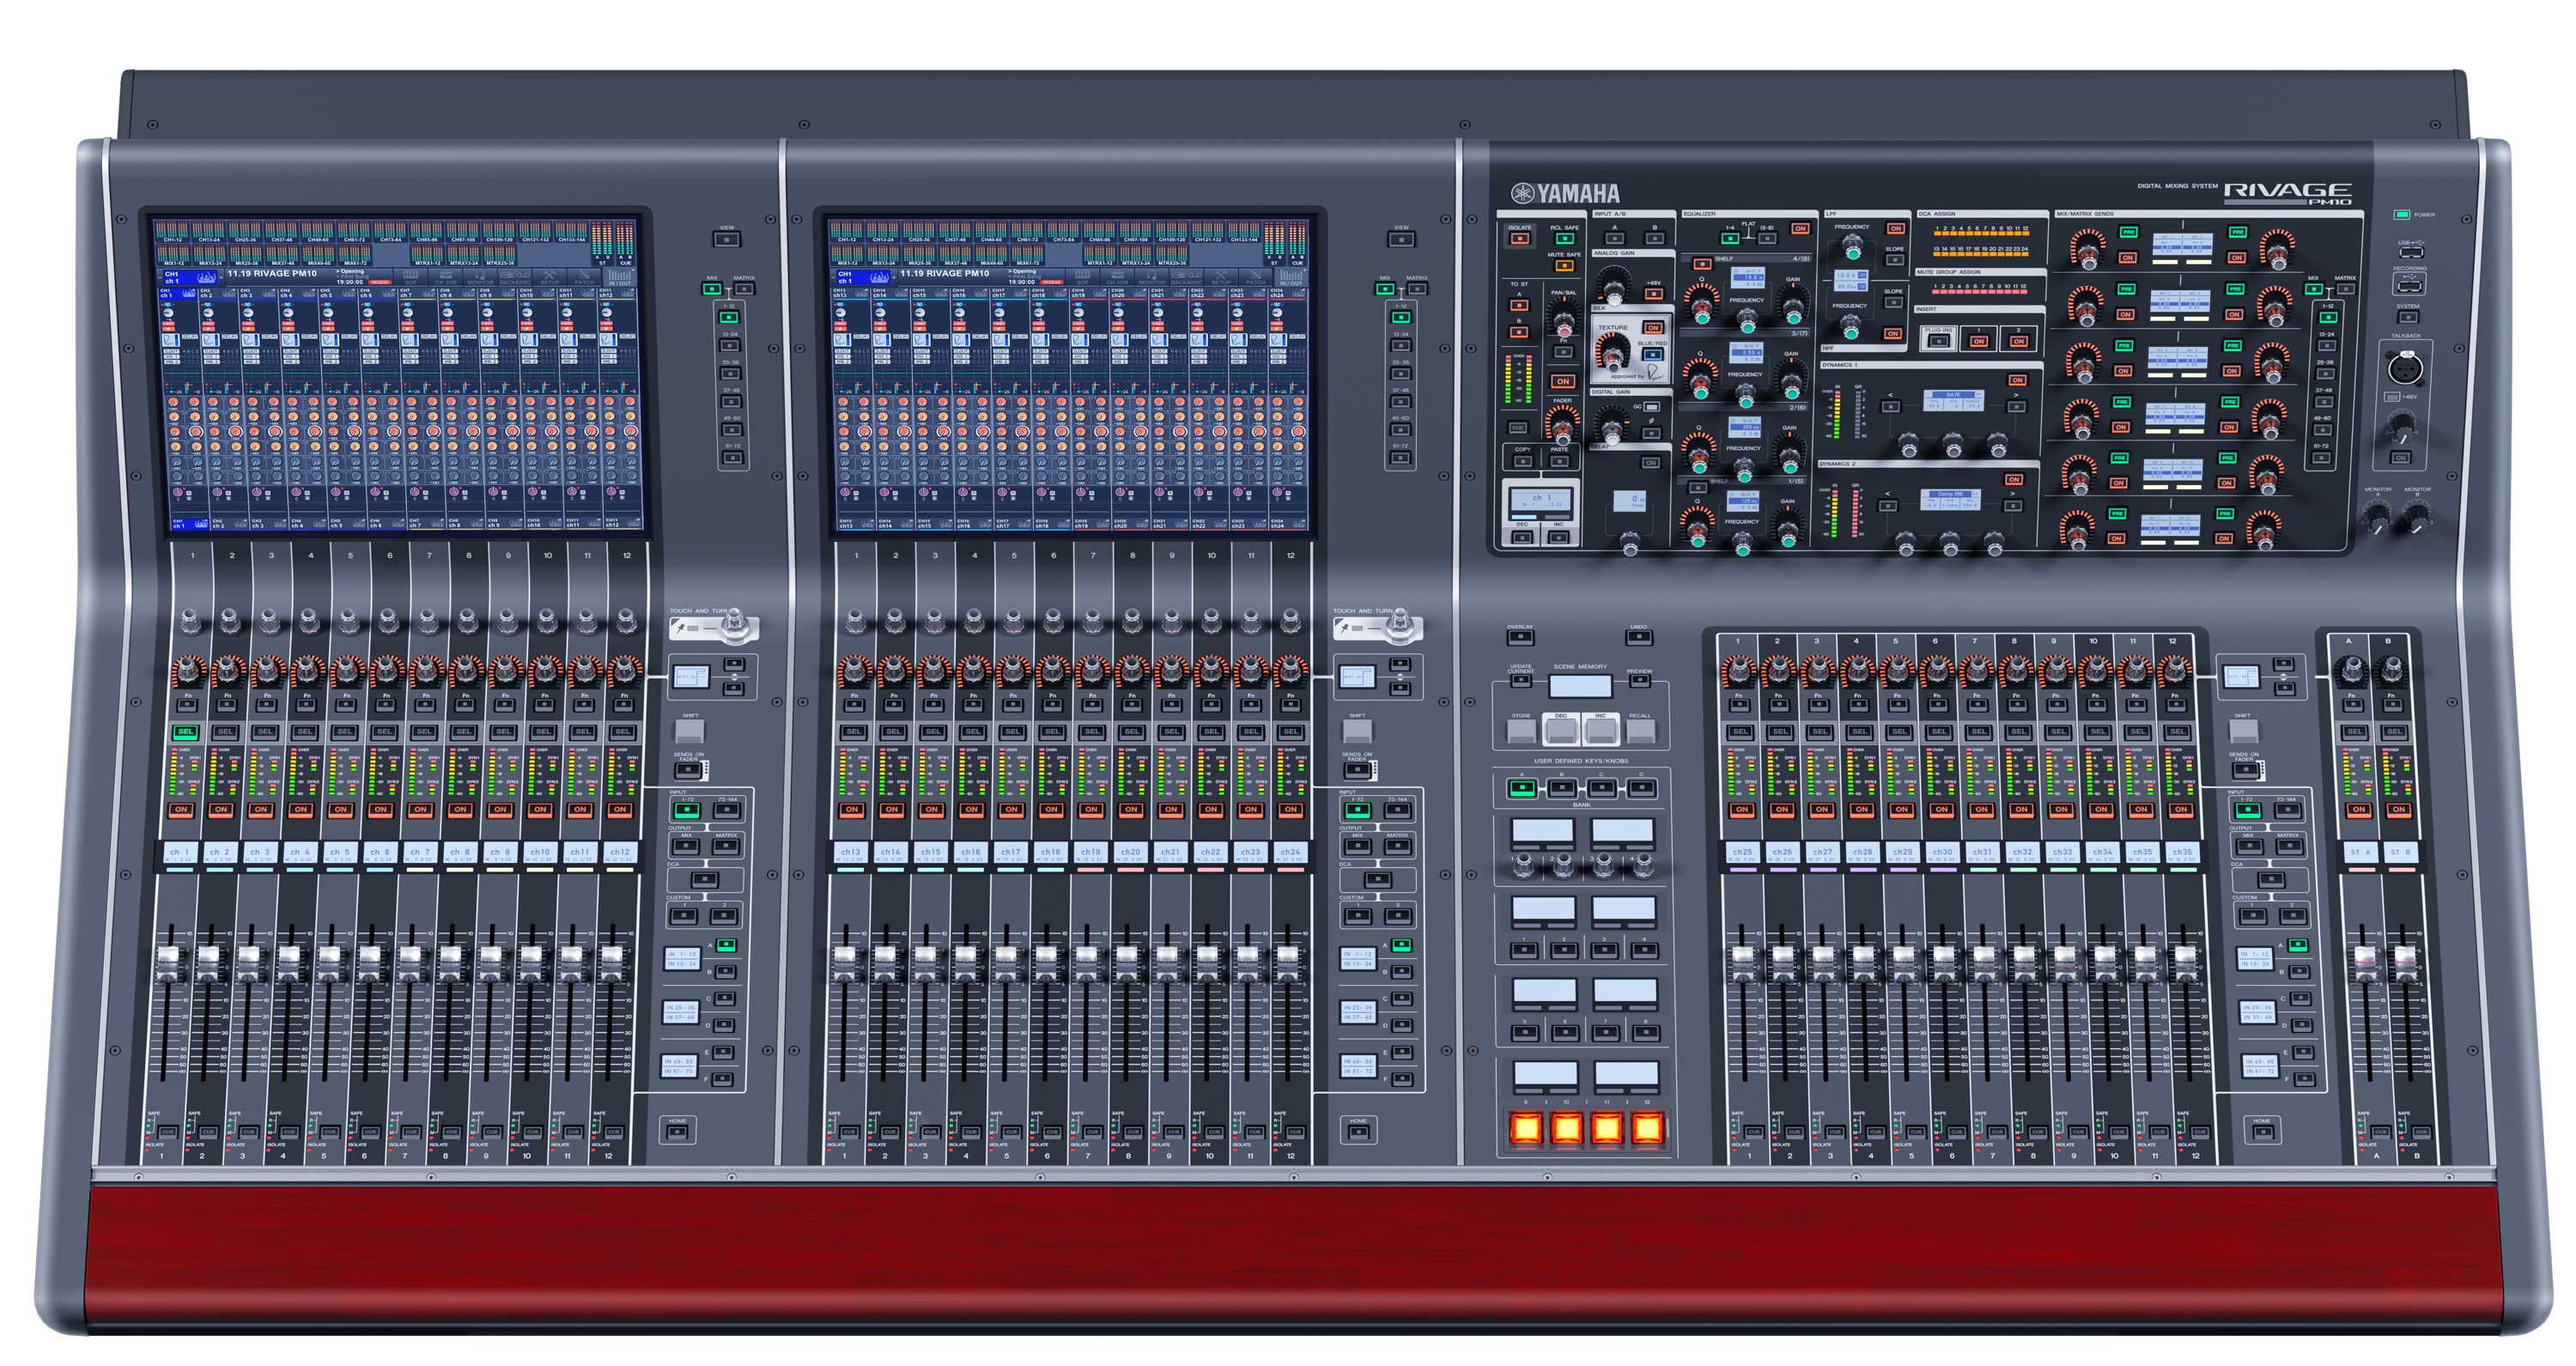Click the DIGITAL GAIN knob

[x=1612, y=432]
